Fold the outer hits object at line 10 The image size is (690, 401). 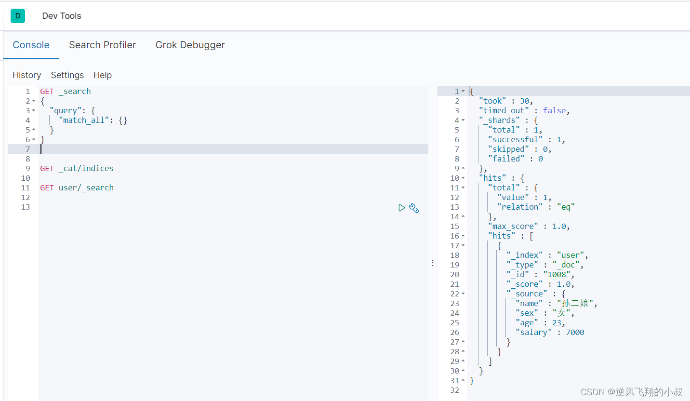463,178
